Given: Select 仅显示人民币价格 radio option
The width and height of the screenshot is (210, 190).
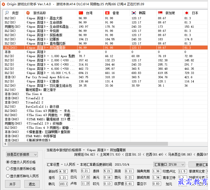Looking at the screenshot, I should [21, 162].
